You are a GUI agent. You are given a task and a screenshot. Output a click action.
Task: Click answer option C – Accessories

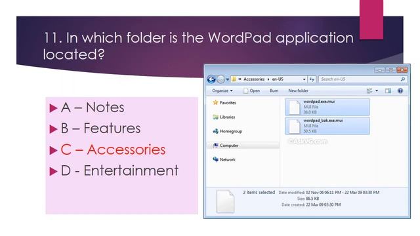[113, 149]
